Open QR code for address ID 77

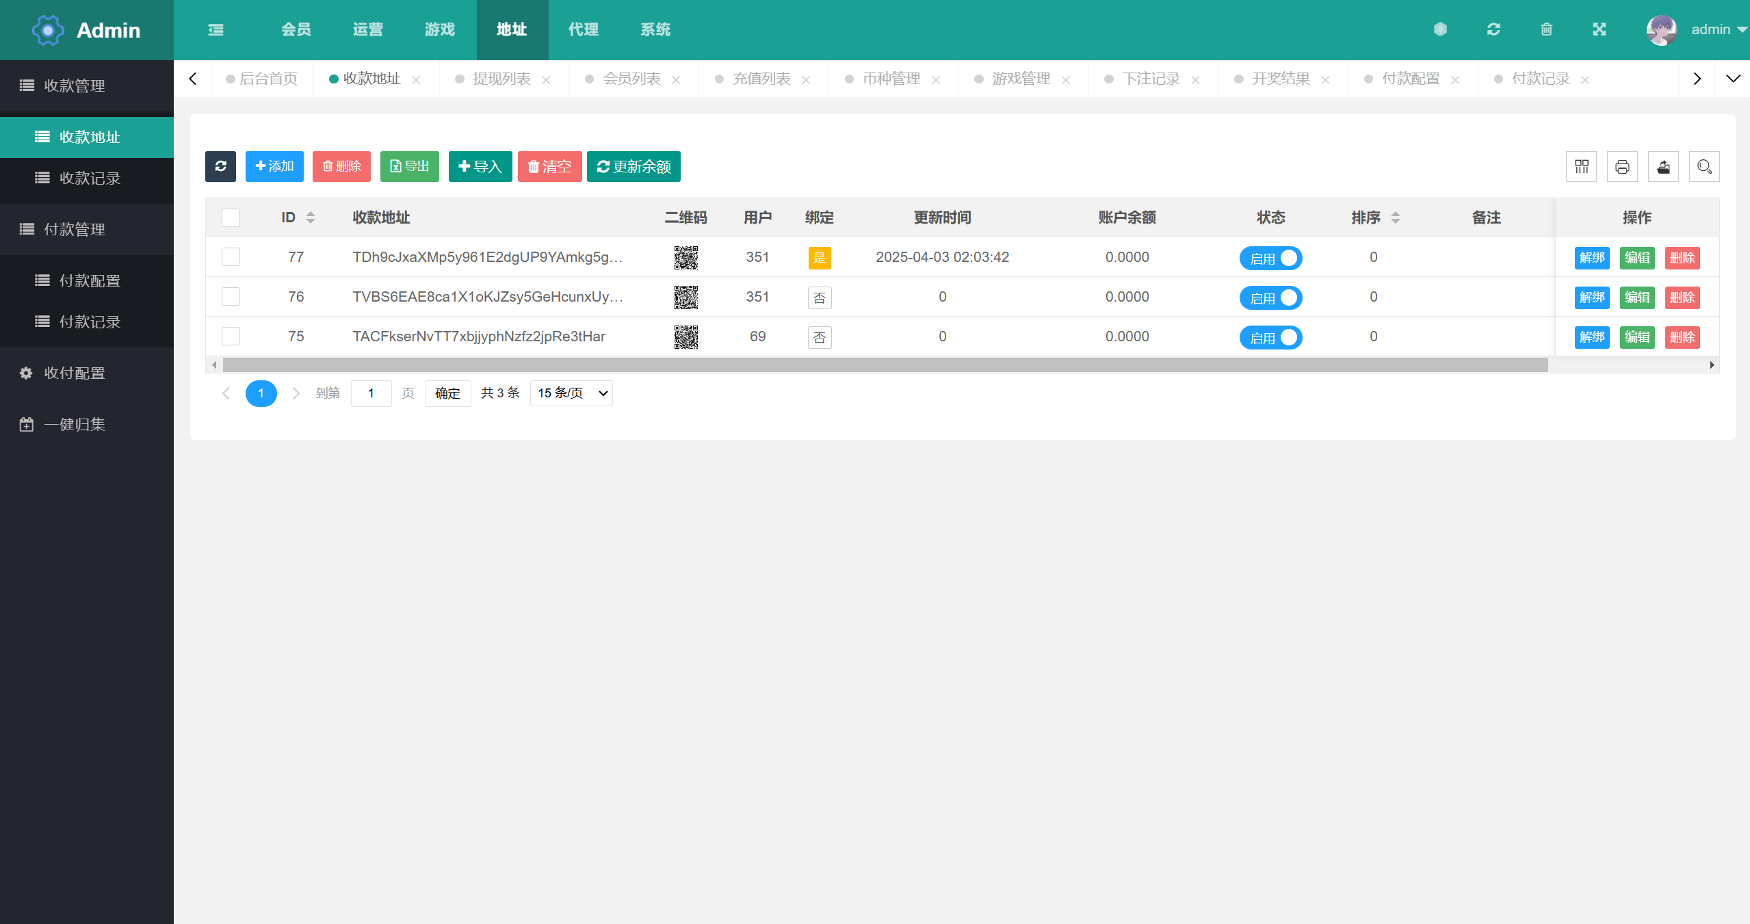tap(685, 258)
